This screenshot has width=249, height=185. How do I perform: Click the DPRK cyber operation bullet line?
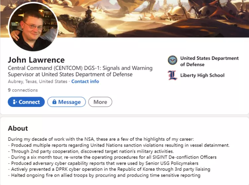click(109, 169)
